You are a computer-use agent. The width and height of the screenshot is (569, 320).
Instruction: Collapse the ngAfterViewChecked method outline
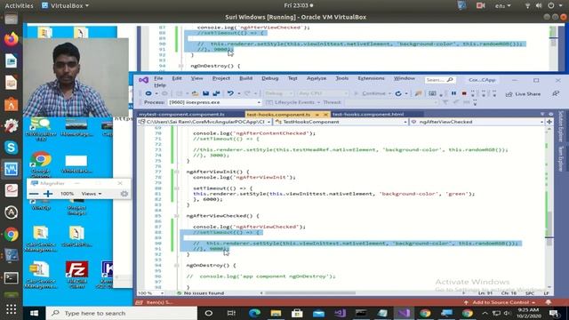176,215
